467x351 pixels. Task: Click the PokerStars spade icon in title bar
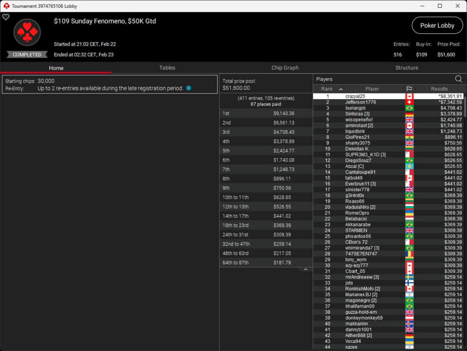tap(6, 6)
